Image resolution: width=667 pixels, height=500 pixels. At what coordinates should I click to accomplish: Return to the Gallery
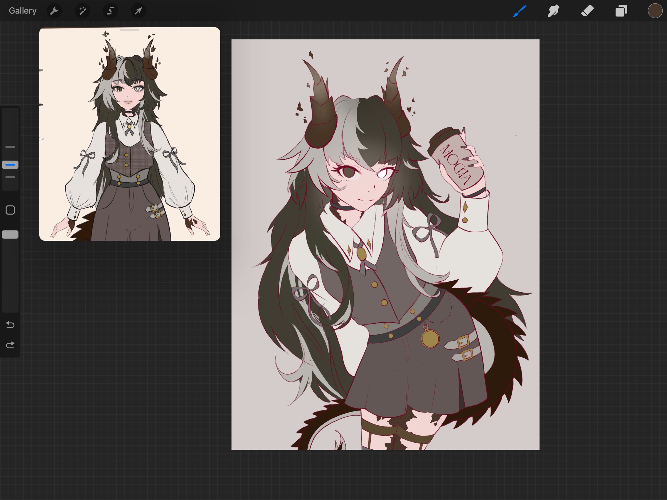click(x=23, y=11)
